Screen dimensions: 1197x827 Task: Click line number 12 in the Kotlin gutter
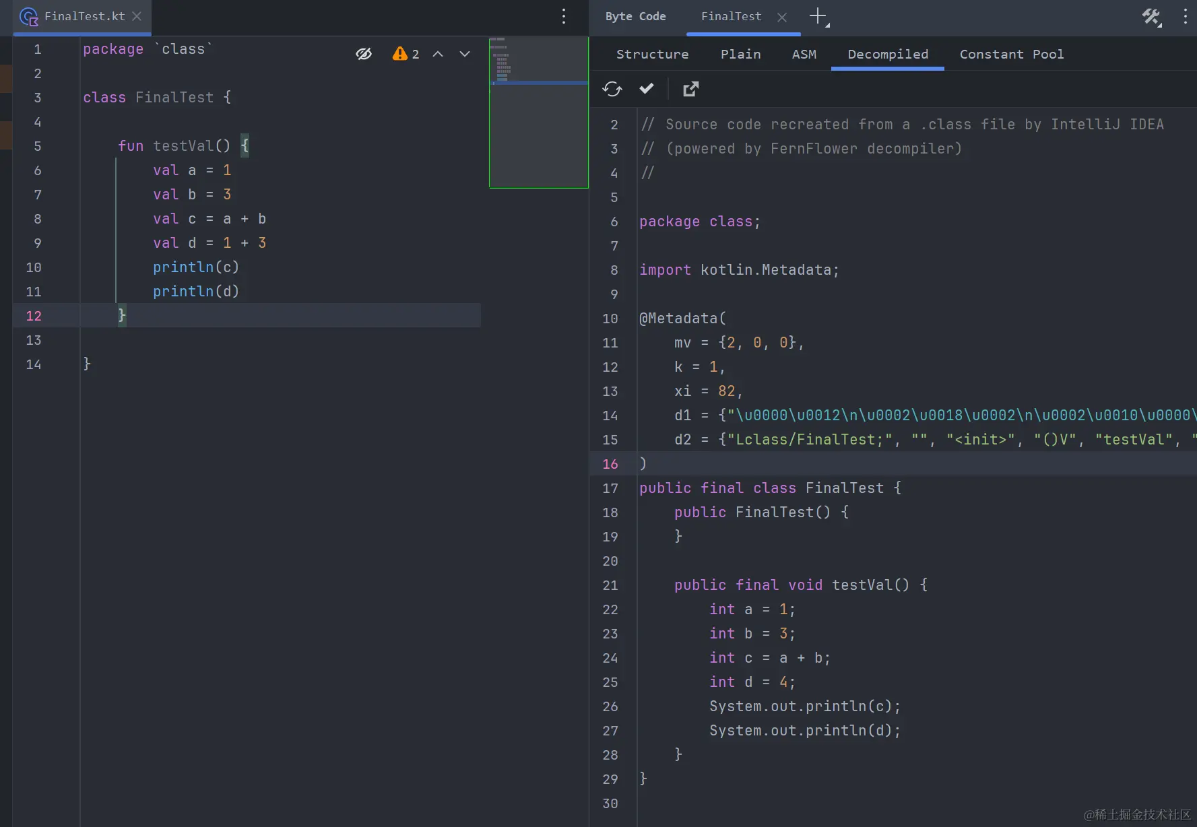pyautogui.click(x=34, y=316)
